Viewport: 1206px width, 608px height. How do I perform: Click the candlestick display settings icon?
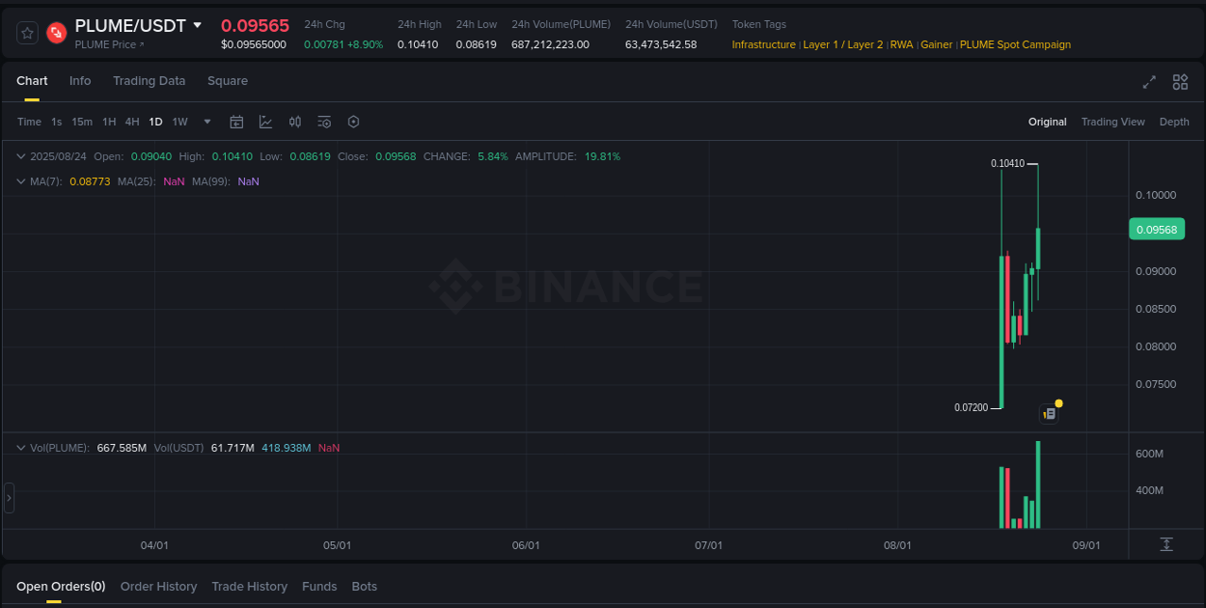295,122
